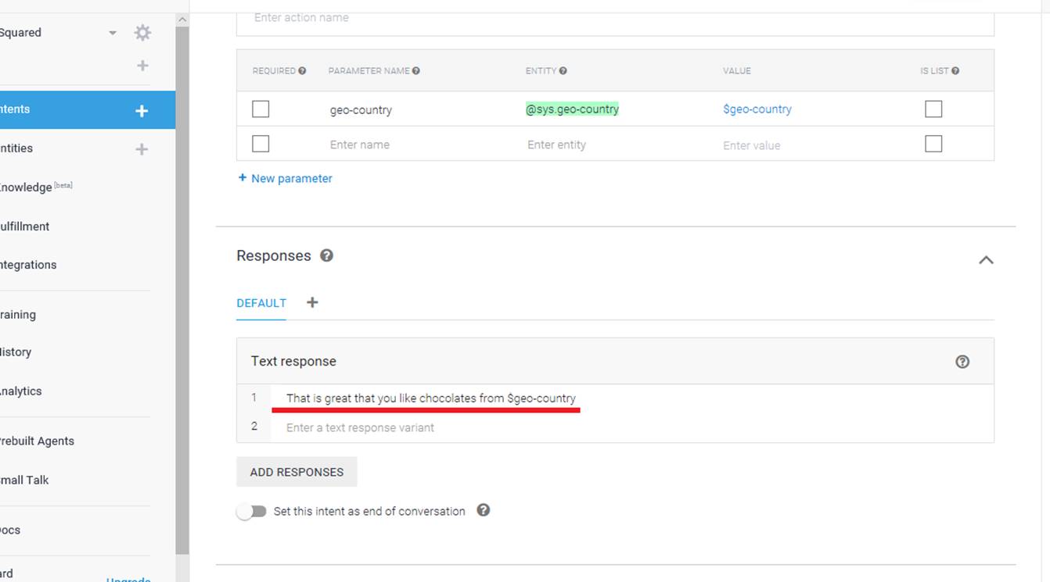Open Fulfillment in sidebar menu
The height and width of the screenshot is (582, 1050).
tap(25, 227)
